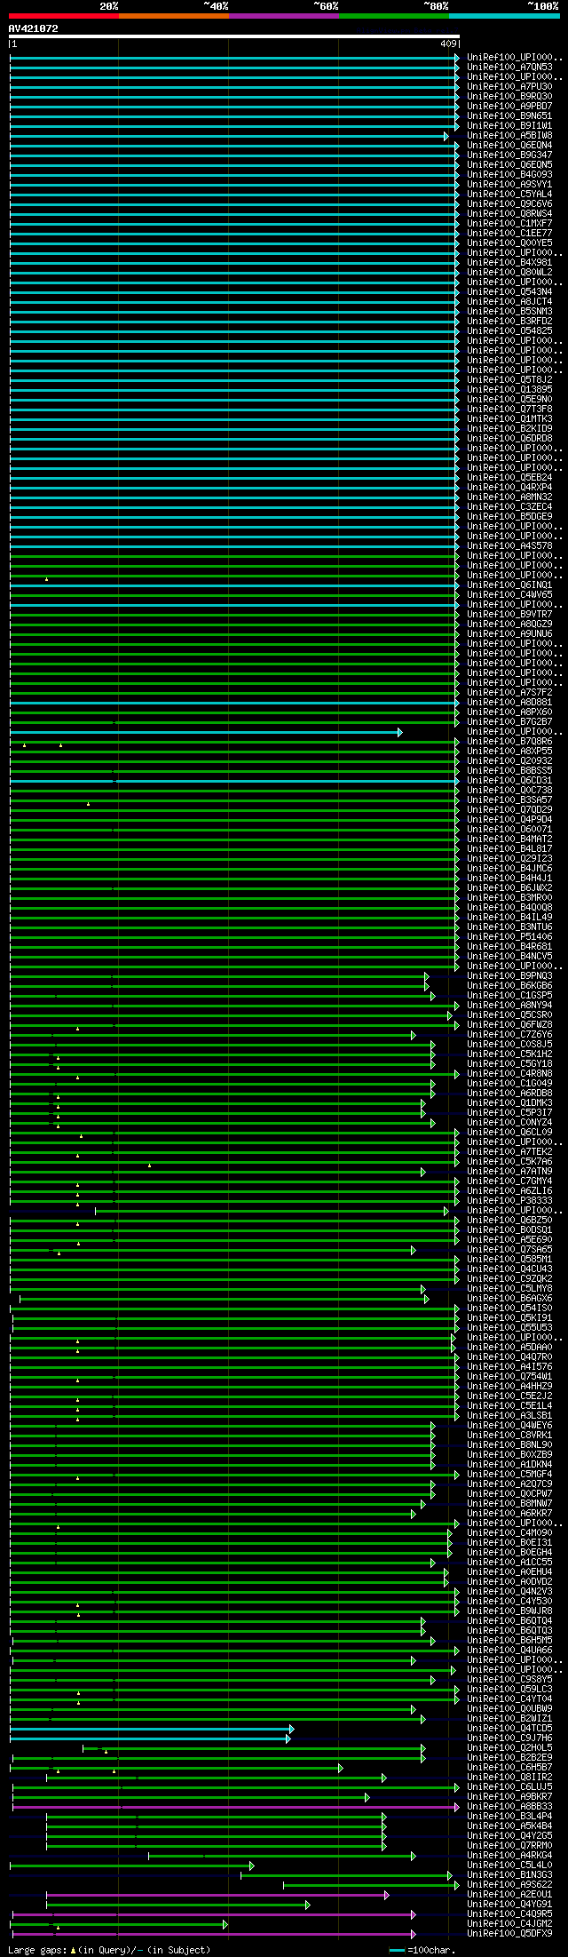Viewport: 568px width, 1957px height.
Task: Select subject label UniRef100_A4S578
Action: coord(509,546)
